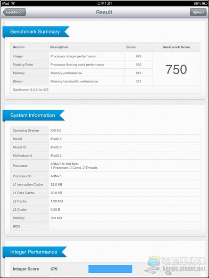Tap the Upload button
Screen dimensions: 209x278
pyautogui.click(x=198, y=12)
